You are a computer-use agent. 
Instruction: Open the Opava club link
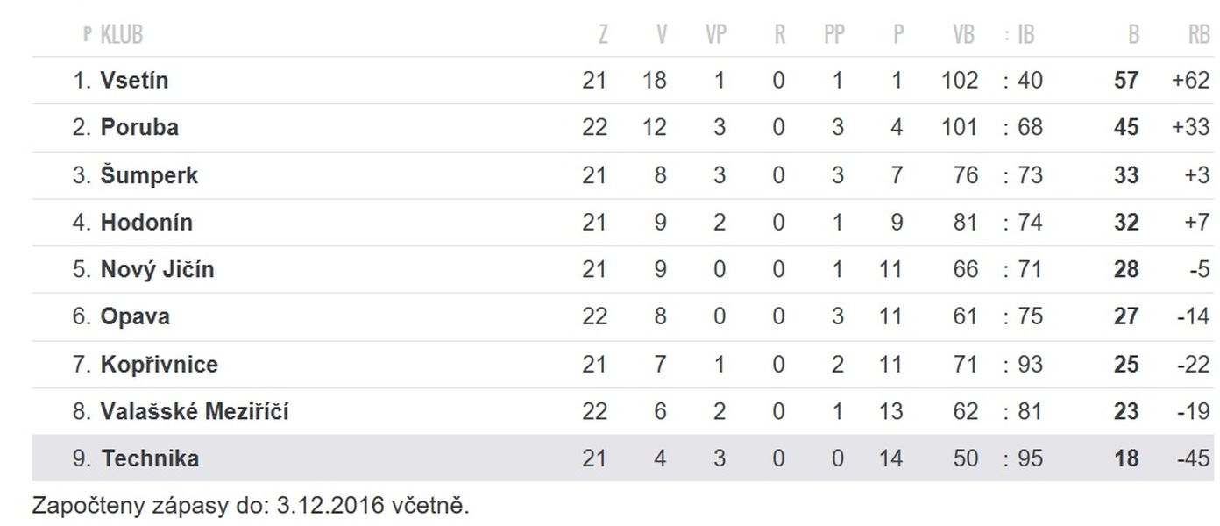(x=135, y=316)
